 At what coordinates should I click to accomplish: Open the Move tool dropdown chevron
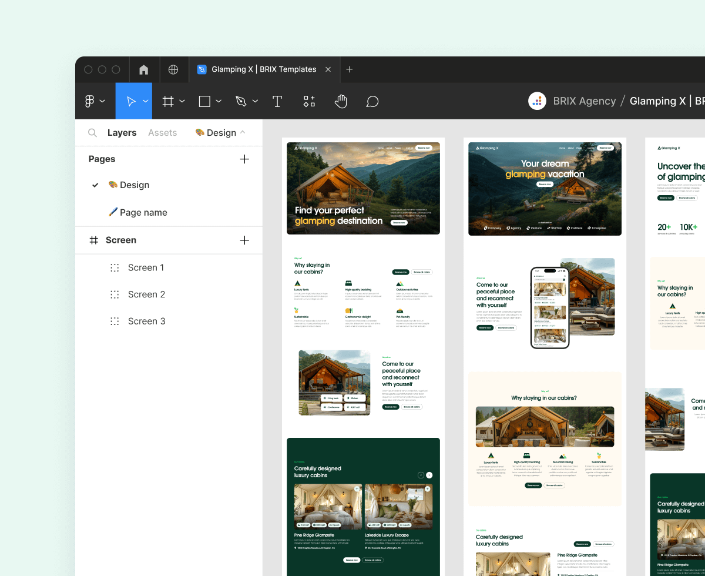[x=146, y=101]
